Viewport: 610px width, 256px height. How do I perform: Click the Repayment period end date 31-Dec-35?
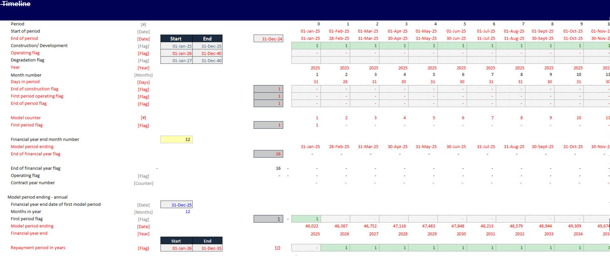point(207,248)
